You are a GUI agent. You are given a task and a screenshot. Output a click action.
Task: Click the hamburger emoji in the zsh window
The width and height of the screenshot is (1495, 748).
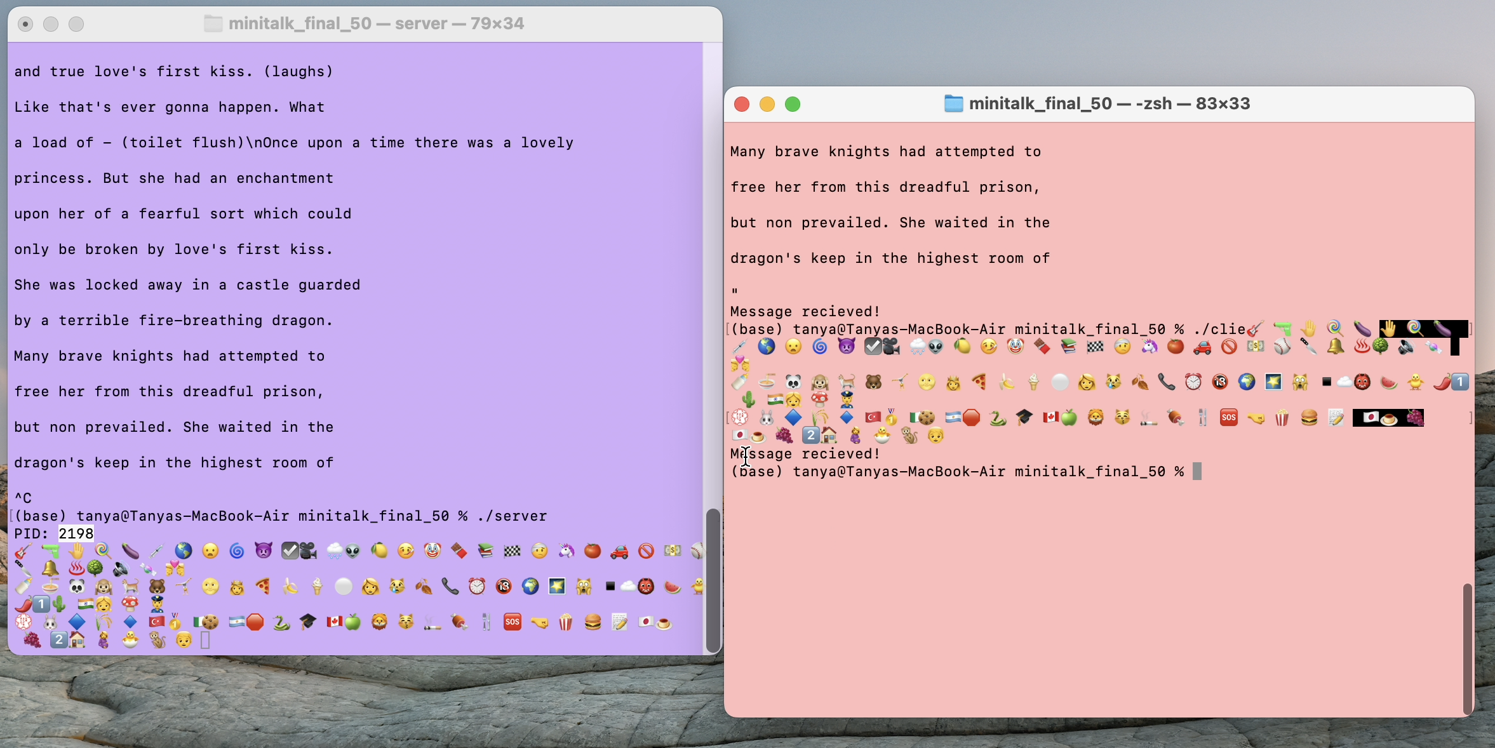pyautogui.click(x=1308, y=418)
